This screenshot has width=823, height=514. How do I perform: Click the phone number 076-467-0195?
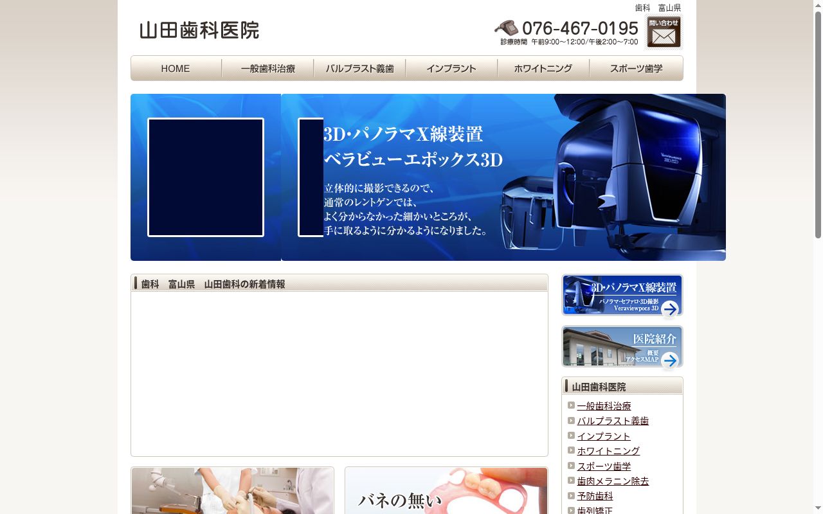(x=580, y=28)
